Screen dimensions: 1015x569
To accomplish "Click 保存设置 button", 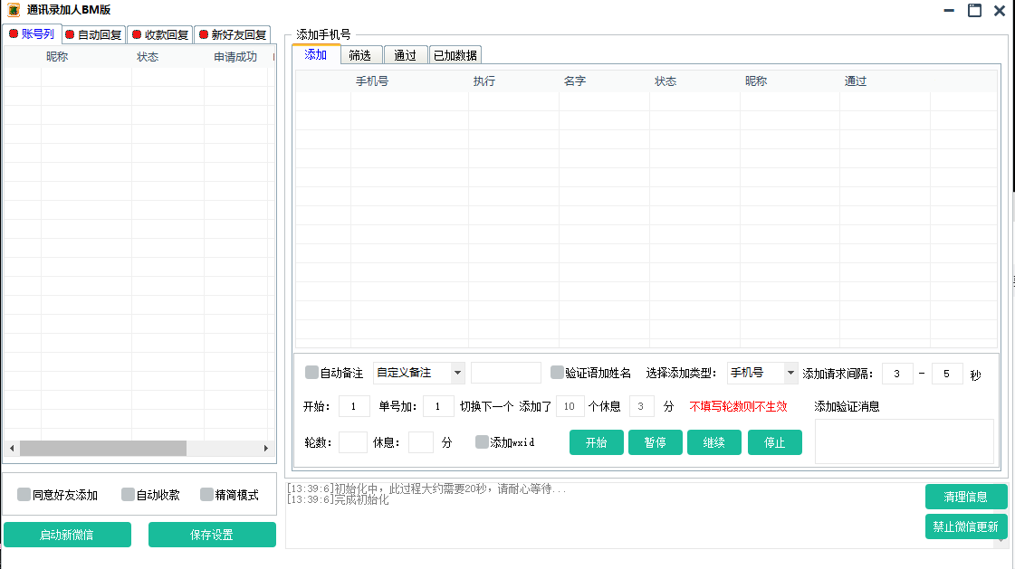I will pos(212,535).
